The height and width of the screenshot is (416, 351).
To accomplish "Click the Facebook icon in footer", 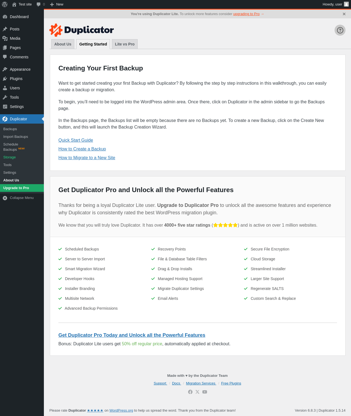I will pyautogui.click(x=190, y=392).
